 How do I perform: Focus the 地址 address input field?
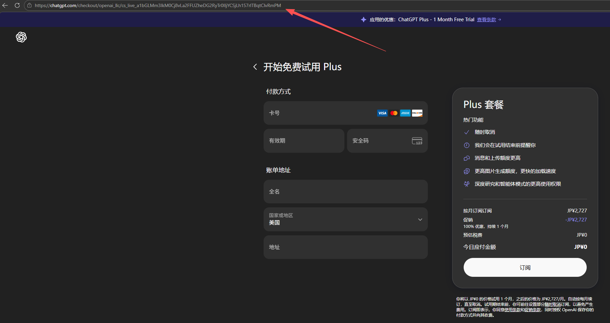(x=345, y=247)
